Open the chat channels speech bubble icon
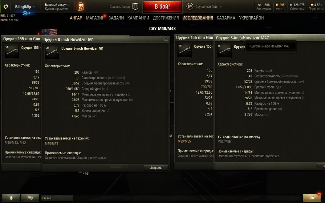 pyautogui.click(x=30, y=198)
